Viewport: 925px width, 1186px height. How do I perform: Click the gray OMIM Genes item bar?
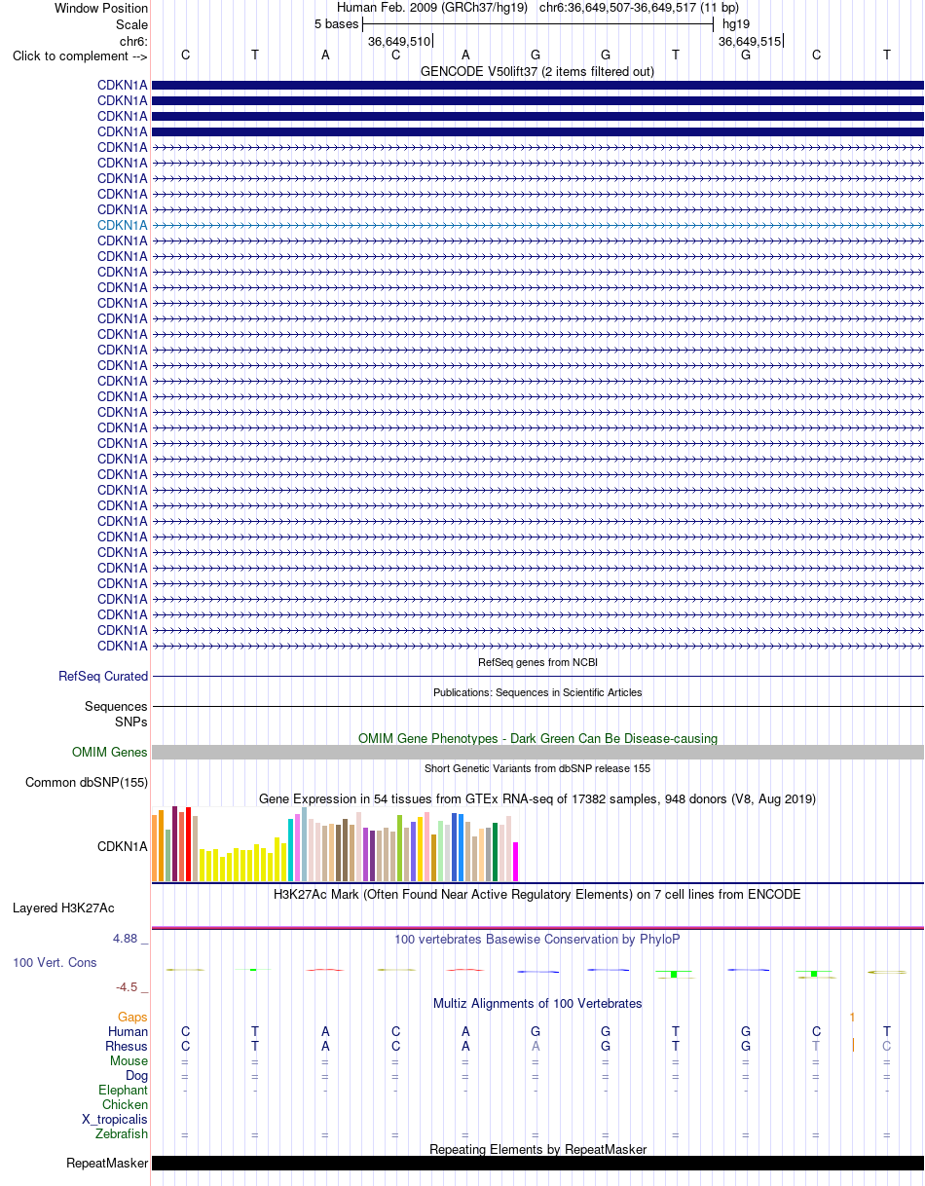pyautogui.click(x=537, y=752)
